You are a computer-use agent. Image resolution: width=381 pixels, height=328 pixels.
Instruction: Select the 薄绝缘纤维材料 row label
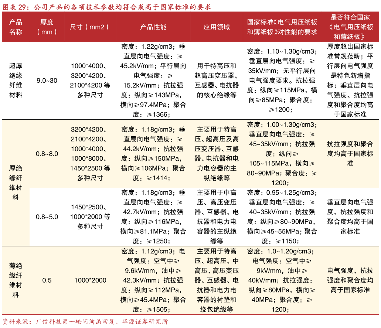[x=16, y=280]
